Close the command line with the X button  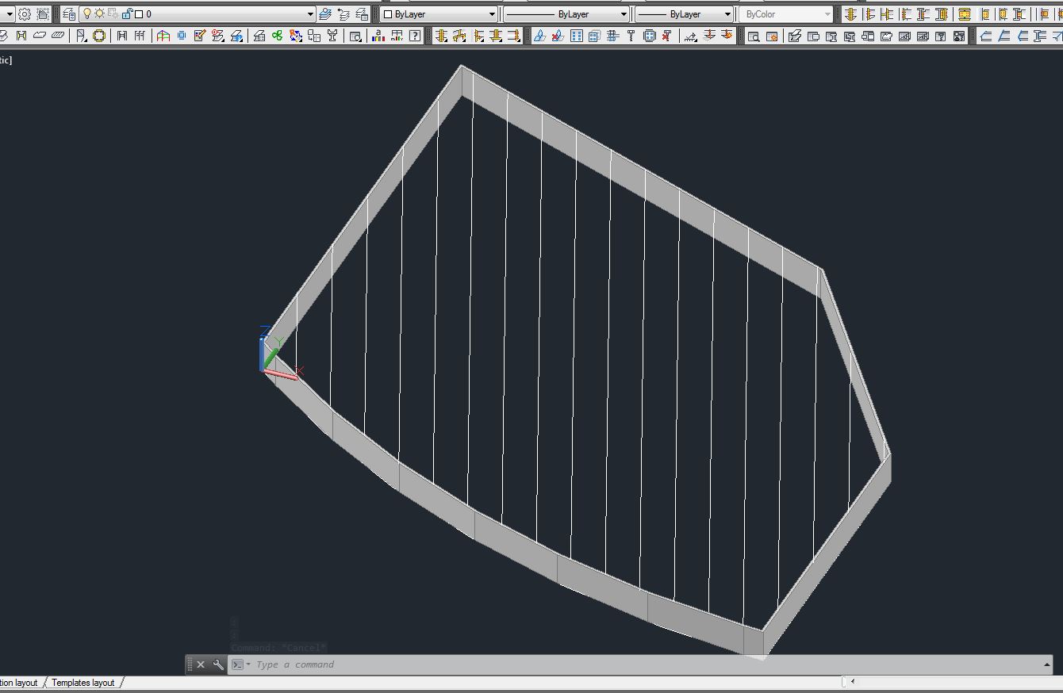tap(201, 664)
